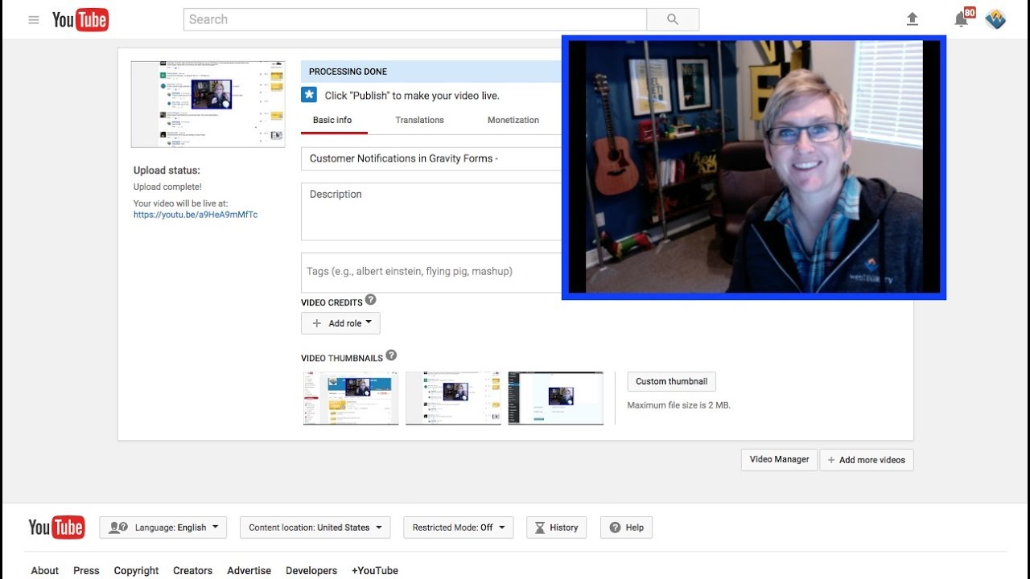Click the Help button in footer
Image resolution: width=1030 pixels, height=579 pixels.
pos(627,528)
